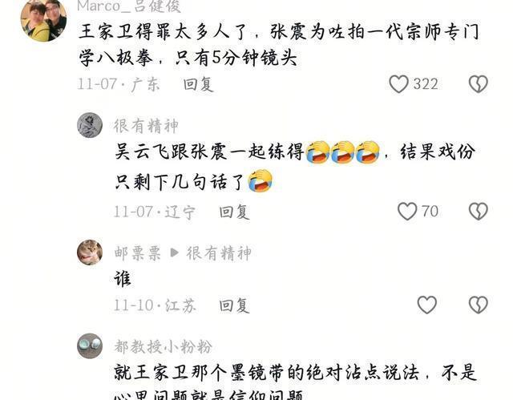Open Marco_吕健俊's profile avatar
513x400 pixels.
[x=43, y=20]
